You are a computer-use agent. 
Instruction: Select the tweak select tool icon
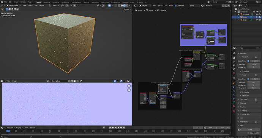coord(3,9)
